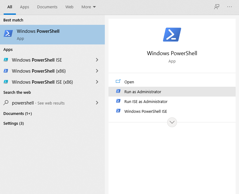Click the large Windows PowerShell logo
The image size is (239, 194).
[x=172, y=35]
